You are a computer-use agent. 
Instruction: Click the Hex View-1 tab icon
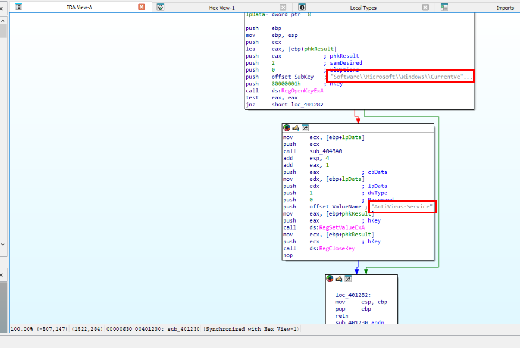[x=160, y=7]
